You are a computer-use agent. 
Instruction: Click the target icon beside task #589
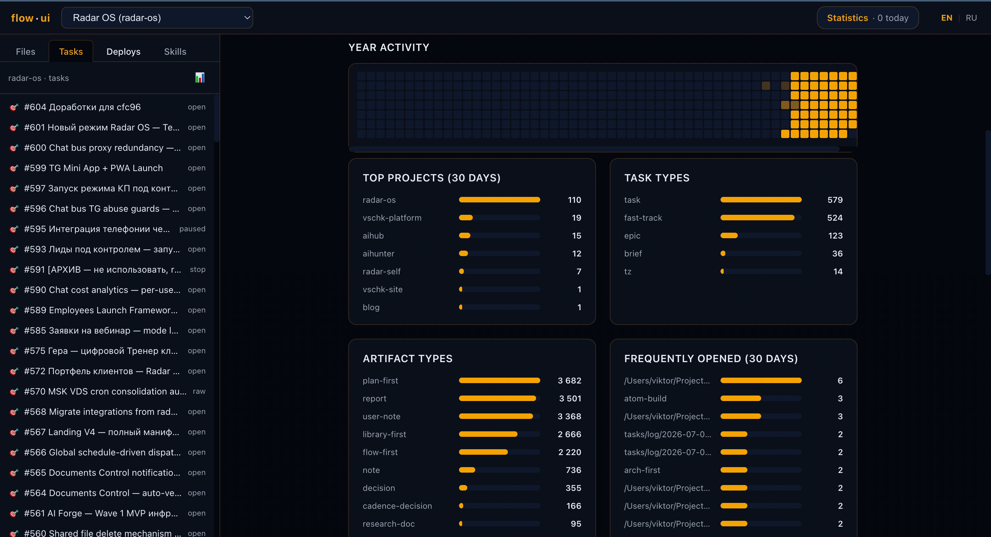[14, 310]
